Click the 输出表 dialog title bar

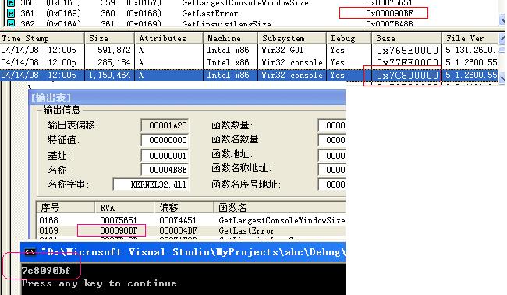click(187, 97)
